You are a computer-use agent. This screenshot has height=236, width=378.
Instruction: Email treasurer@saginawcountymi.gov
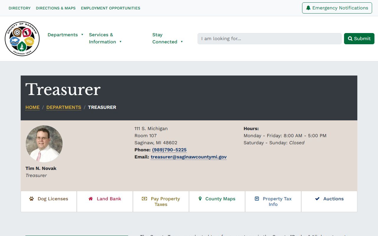[x=189, y=157]
